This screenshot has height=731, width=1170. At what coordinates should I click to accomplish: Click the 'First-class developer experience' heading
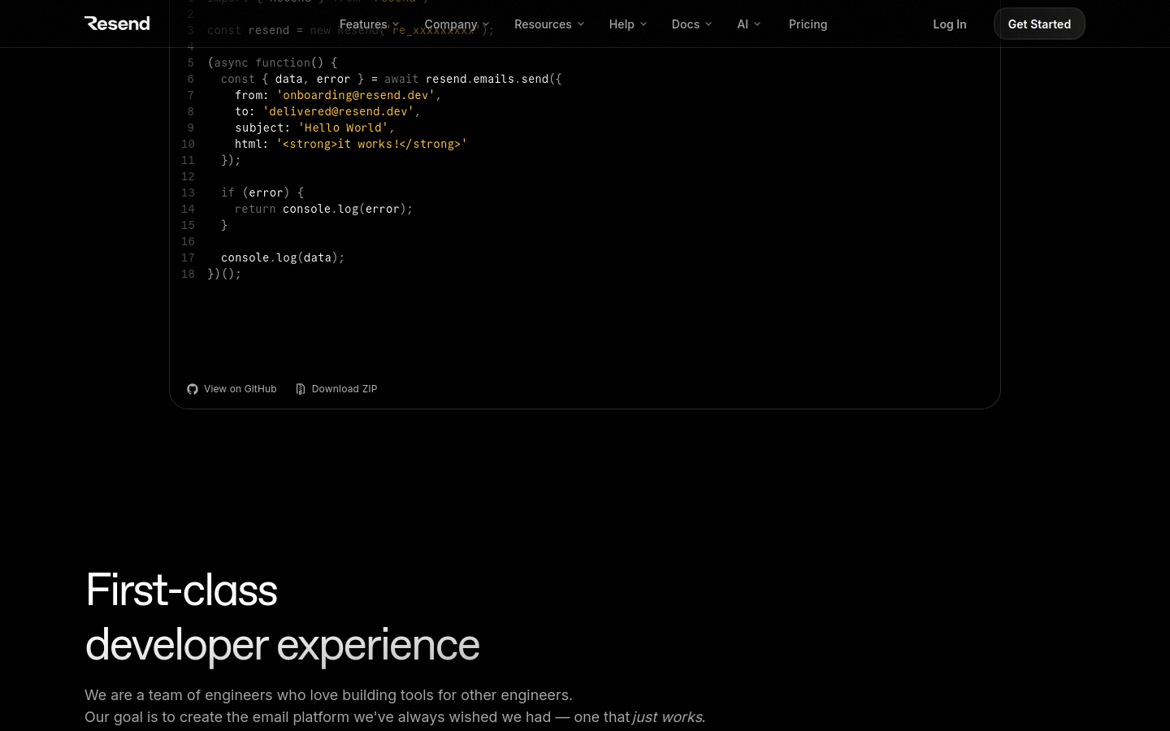pos(282,617)
